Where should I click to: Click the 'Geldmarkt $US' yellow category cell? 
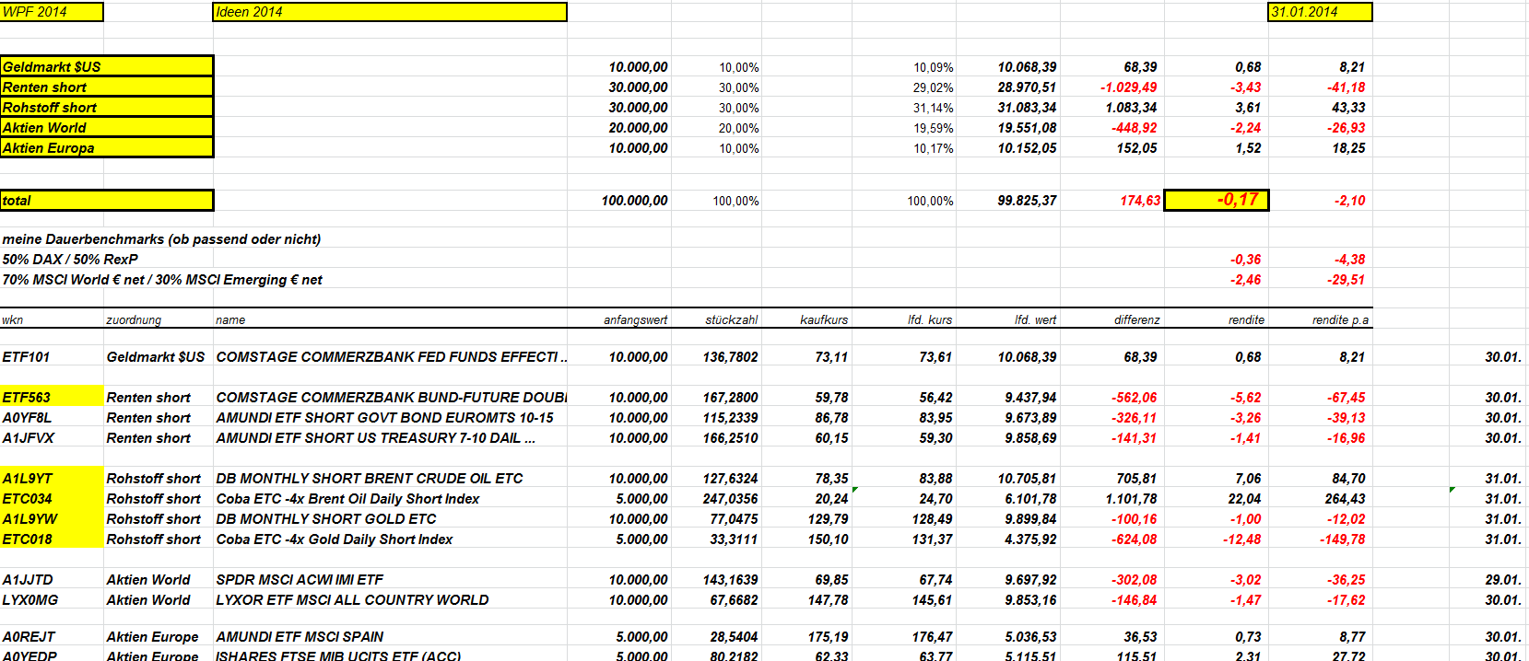pos(107,66)
